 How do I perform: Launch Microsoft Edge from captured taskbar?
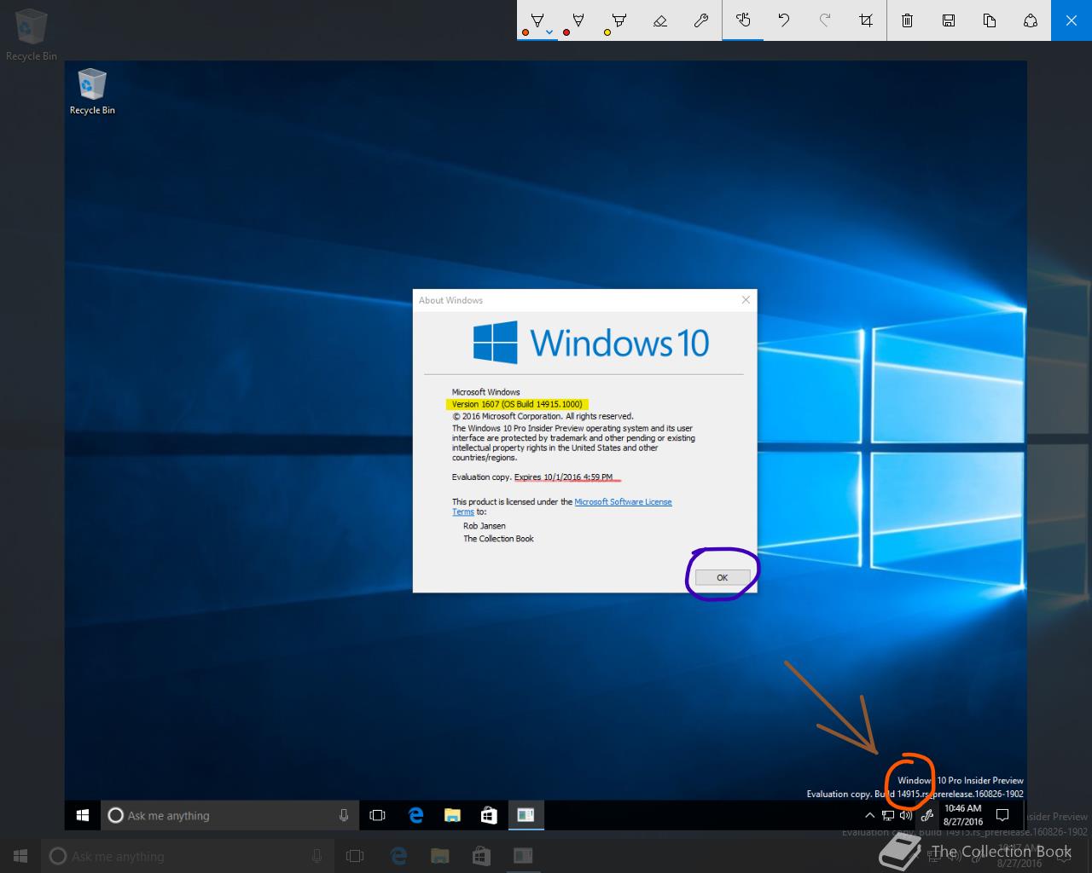415,815
